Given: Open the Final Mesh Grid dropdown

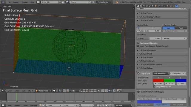Looking at the screenshot, I should pyautogui.click(x=161, y=73).
